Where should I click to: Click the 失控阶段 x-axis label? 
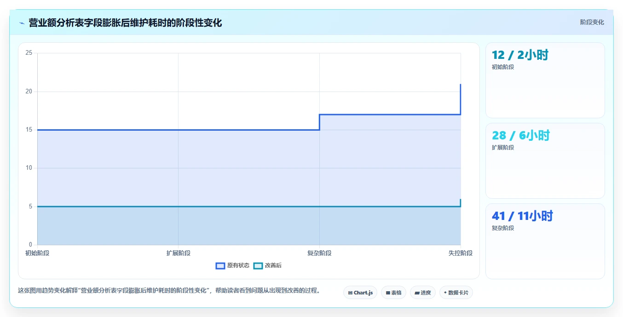(x=461, y=253)
